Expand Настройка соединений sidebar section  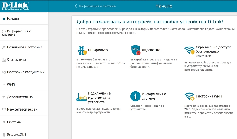25,72
